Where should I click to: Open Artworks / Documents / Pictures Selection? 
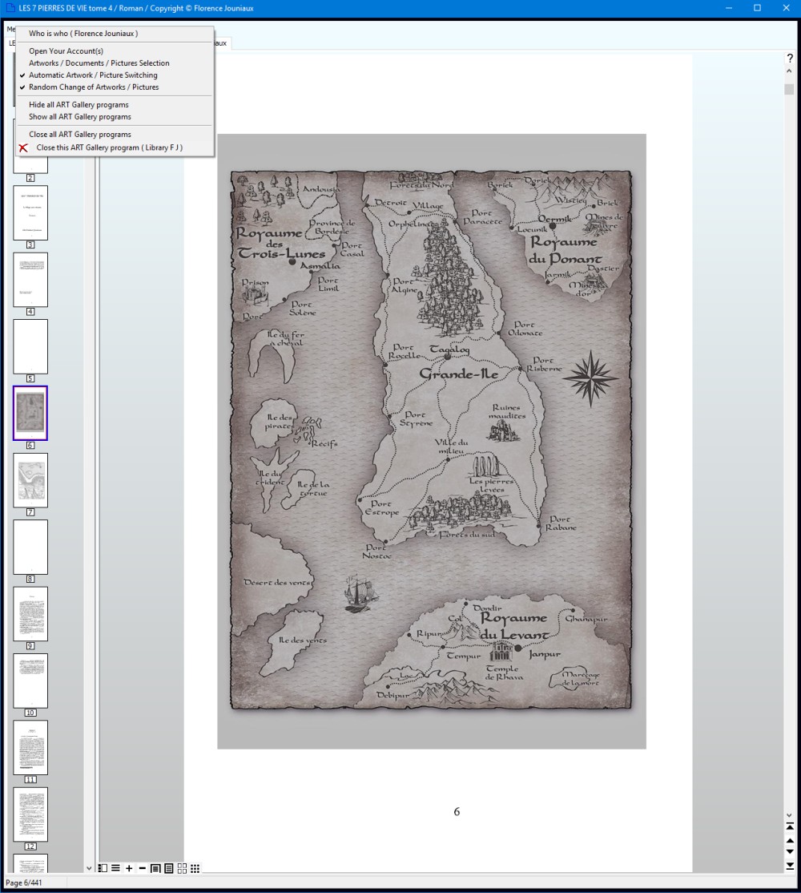(x=99, y=63)
